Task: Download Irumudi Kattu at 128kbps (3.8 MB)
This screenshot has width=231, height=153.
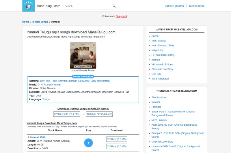Action: pyautogui.click(x=117, y=139)
